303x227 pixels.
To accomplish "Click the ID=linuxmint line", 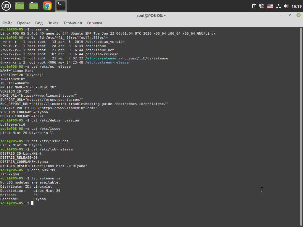I will click(12, 79).
